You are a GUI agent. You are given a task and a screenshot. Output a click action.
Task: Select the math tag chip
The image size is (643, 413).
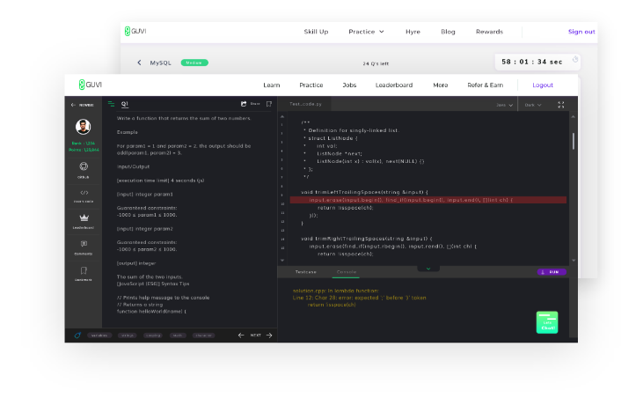coord(178,336)
